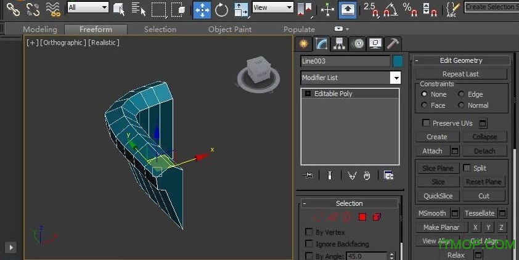519x260 pixels.
Task: Select Vertex sub-object level
Action: [x=318, y=217]
